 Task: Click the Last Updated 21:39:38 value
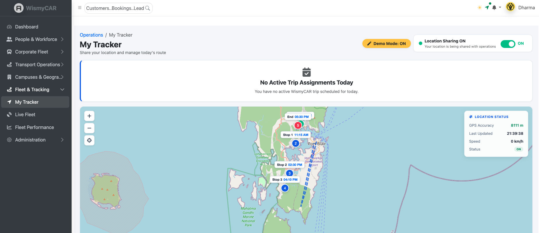pos(515,134)
